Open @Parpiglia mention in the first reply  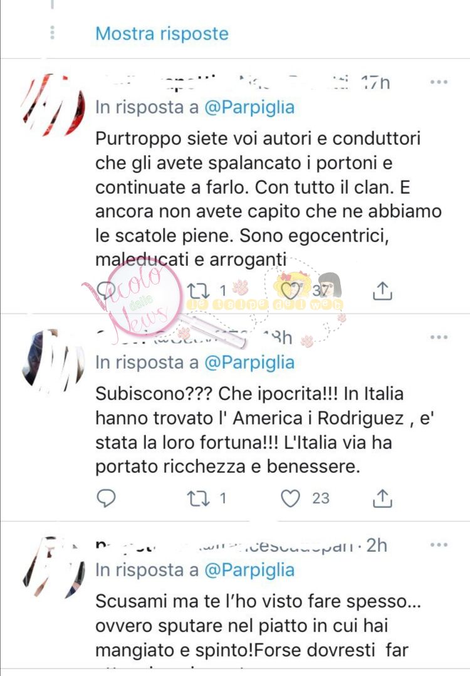pos(249,107)
